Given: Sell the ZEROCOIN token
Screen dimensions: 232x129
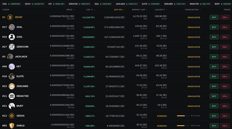Looking at the screenshot, I should pos(225,47).
